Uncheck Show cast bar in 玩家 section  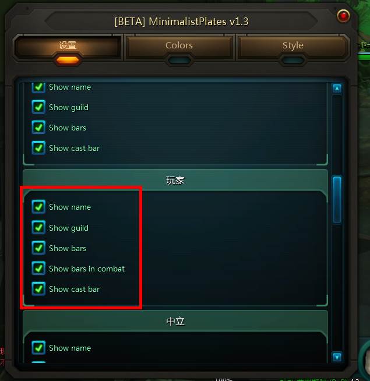tap(38, 289)
